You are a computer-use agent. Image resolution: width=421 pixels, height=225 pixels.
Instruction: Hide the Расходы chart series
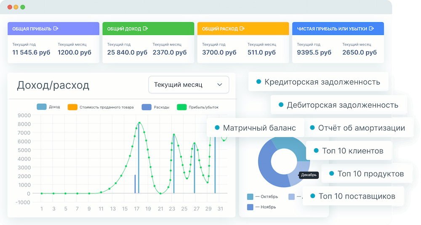coord(155,107)
